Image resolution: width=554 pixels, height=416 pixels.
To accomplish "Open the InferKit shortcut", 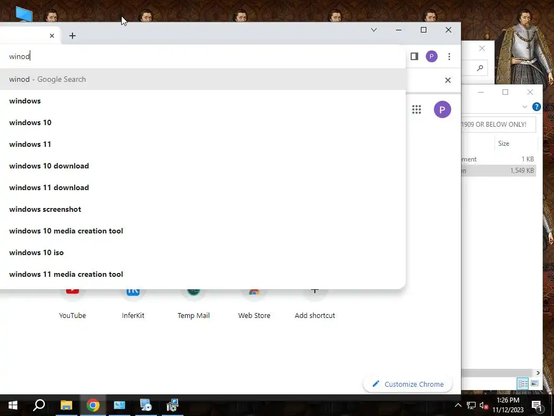I will click(133, 304).
